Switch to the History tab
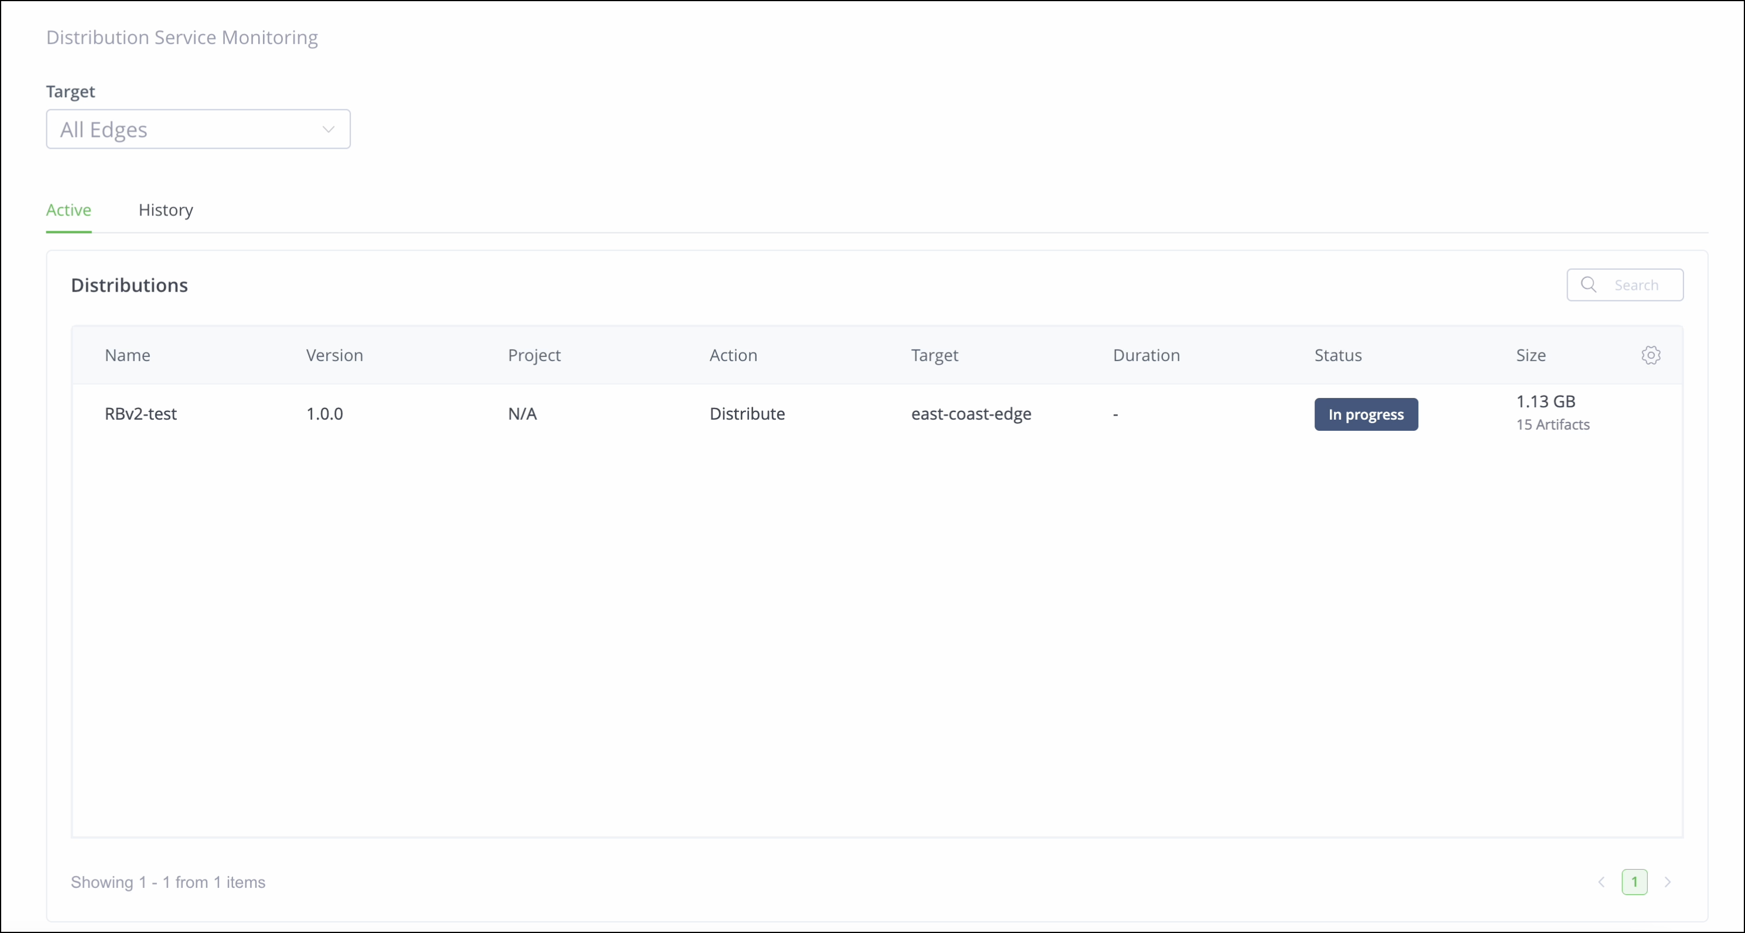 pyautogui.click(x=165, y=210)
